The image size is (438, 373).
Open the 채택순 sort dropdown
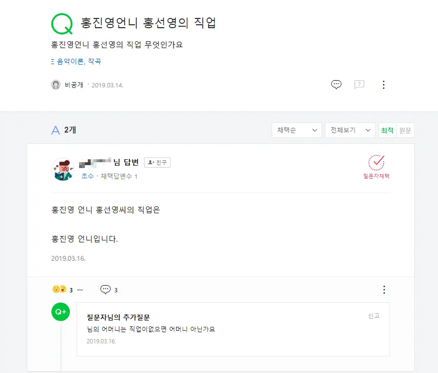point(296,130)
